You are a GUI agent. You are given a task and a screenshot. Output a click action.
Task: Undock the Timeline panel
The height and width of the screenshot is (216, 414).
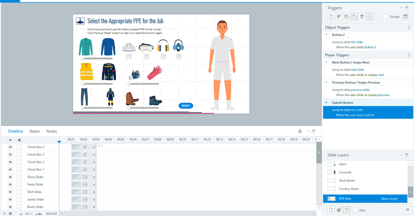(314, 131)
